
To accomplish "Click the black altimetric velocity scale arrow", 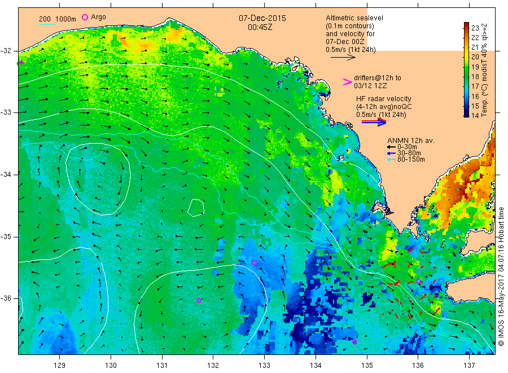I will tap(343, 58).
